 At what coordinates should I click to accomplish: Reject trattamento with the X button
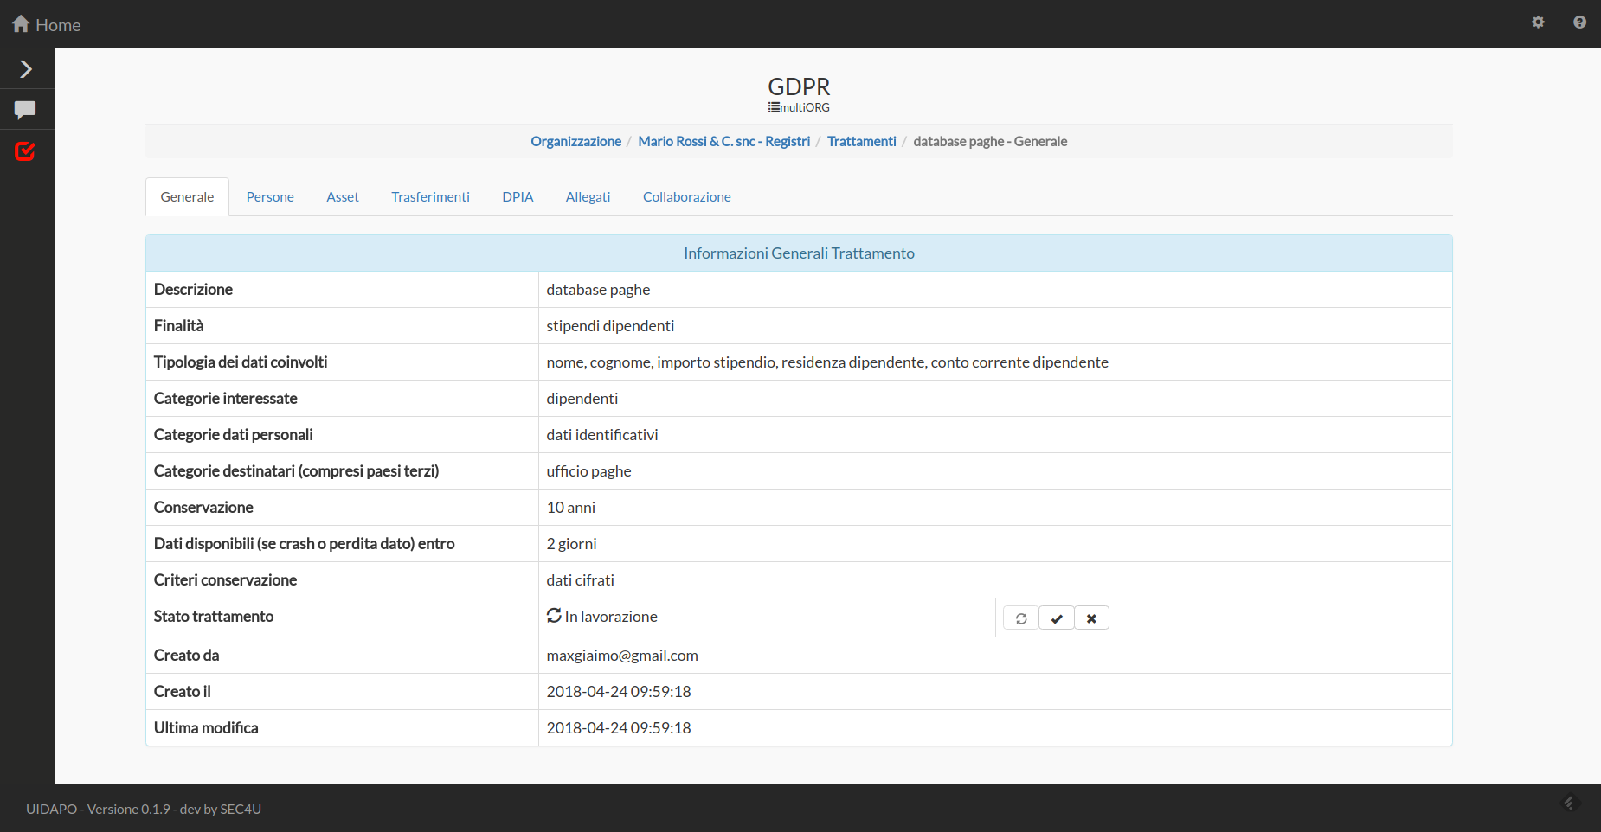[1092, 618]
